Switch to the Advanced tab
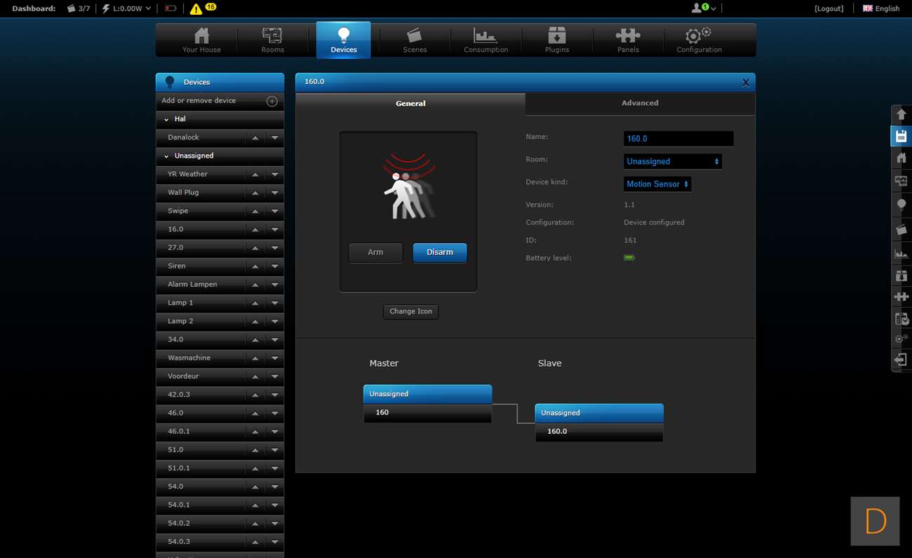Viewport: 912px width, 558px height. pos(639,103)
